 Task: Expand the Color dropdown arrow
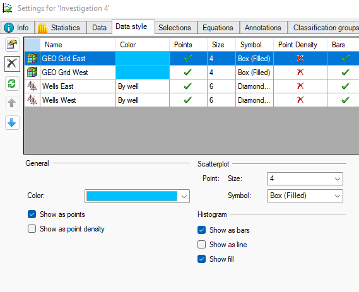pyautogui.click(x=184, y=196)
